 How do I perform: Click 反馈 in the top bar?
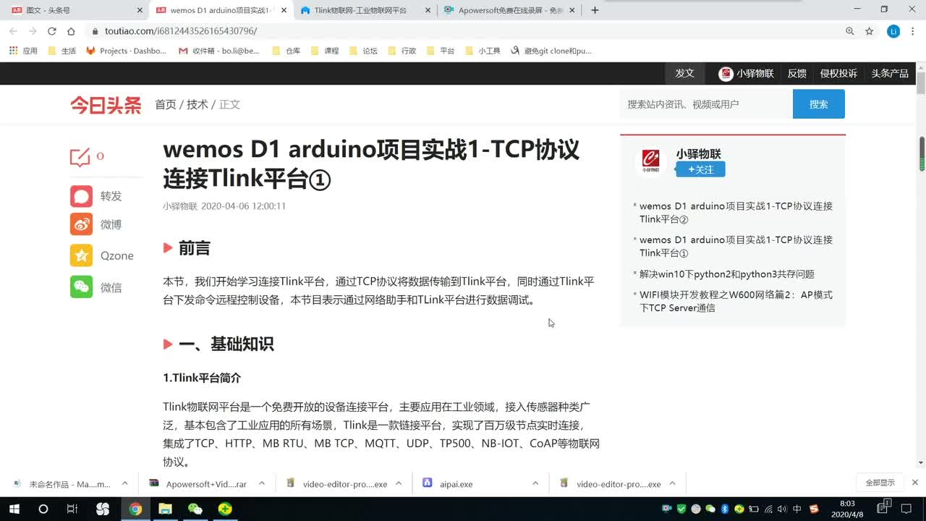coord(797,73)
